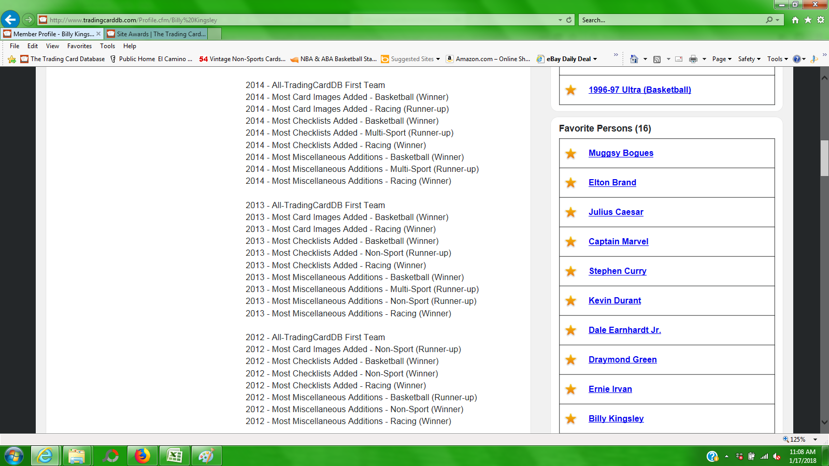Click the star icon beside Elton Brand

571,183
